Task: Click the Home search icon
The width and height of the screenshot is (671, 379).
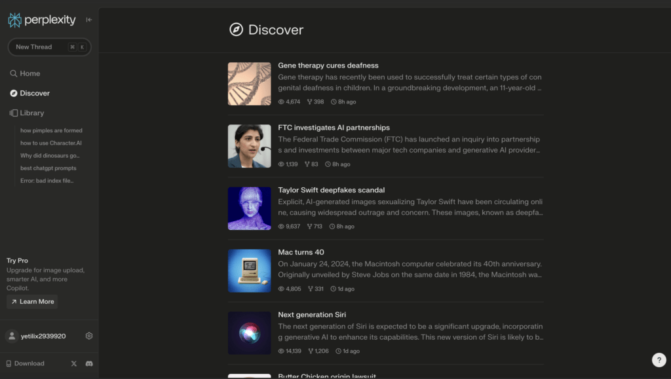Action: (14, 73)
